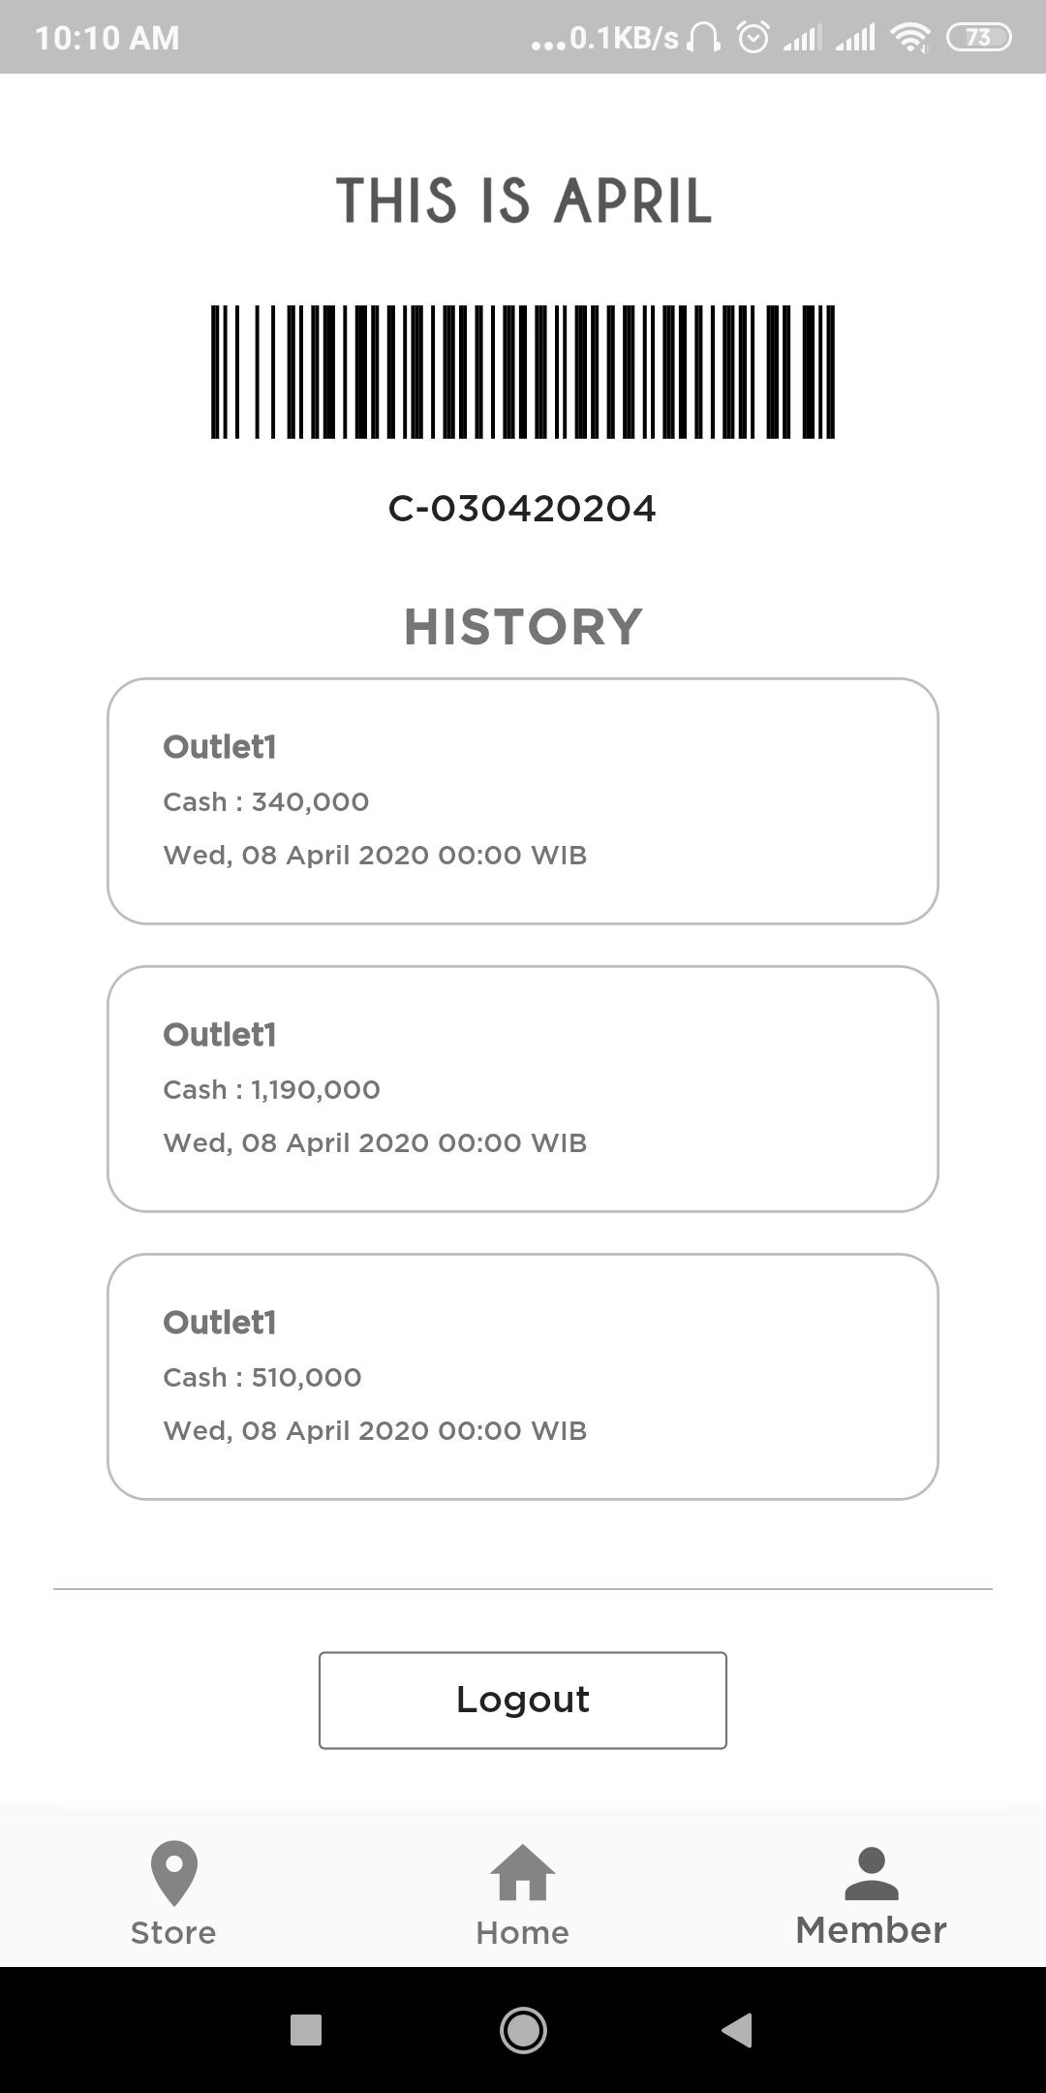Click the Logout button
The width and height of the screenshot is (1046, 2093).
tap(523, 1700)
